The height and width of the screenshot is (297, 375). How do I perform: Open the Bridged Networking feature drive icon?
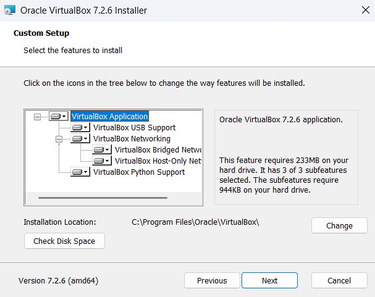tap(102, 150)
